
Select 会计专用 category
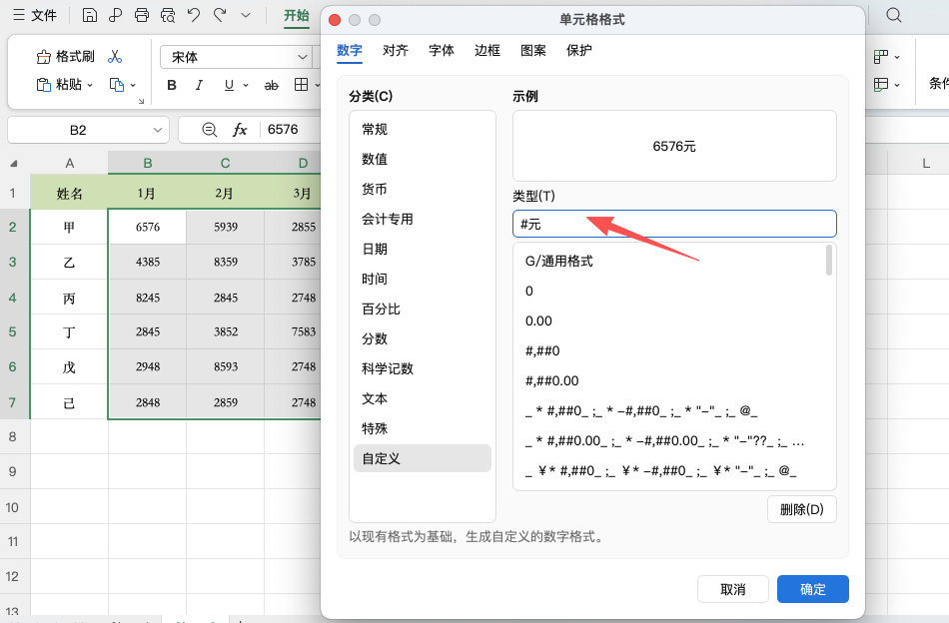click(422, 219)
